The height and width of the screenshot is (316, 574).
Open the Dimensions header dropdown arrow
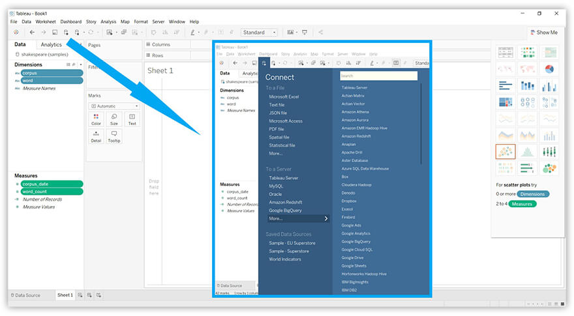80,65
